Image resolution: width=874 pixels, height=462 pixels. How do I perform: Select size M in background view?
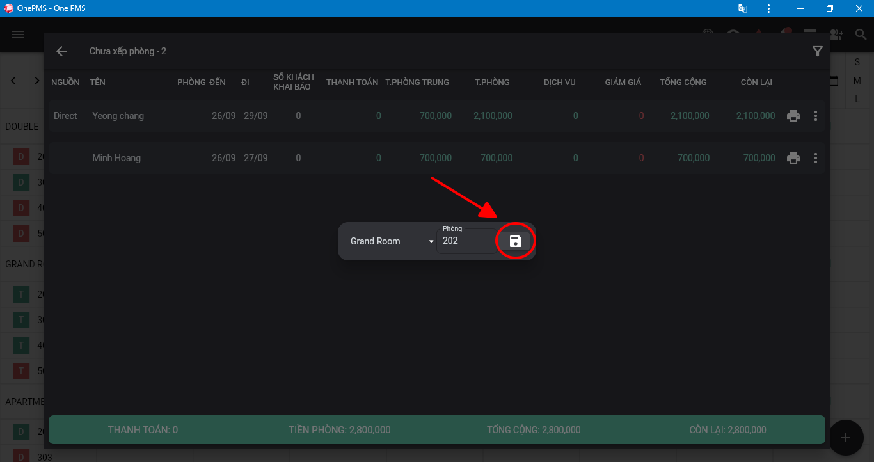coord(857,81)
